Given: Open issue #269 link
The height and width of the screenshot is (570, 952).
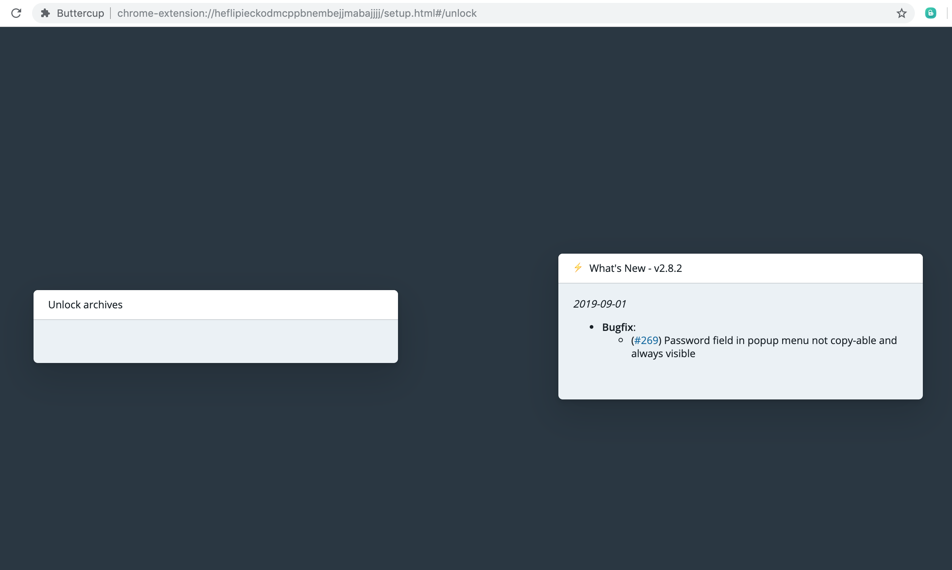Looking at the screenshot, I should 646,340.
